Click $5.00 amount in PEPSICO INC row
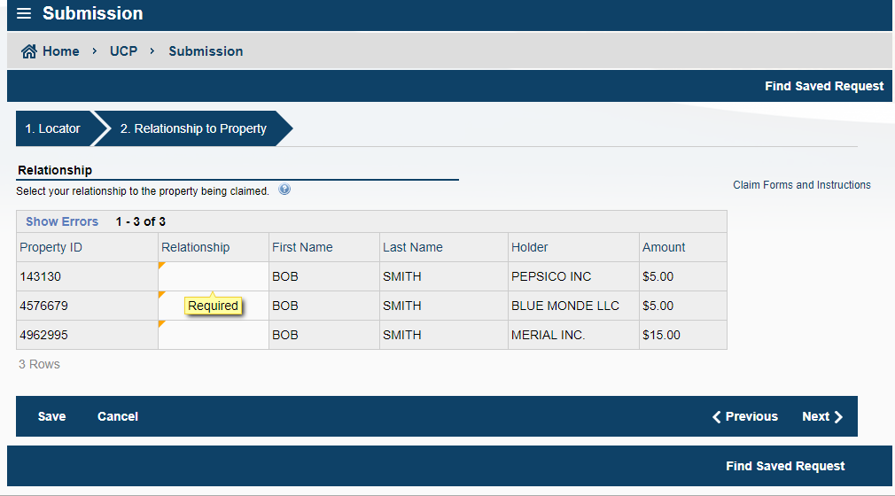Image resolution: width=895 pixels, height=496 pixels. [x=682, y=277]
